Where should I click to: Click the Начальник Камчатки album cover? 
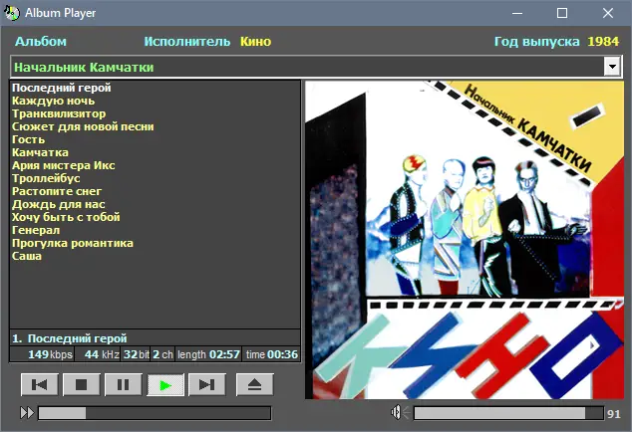[x=465, y=240]
